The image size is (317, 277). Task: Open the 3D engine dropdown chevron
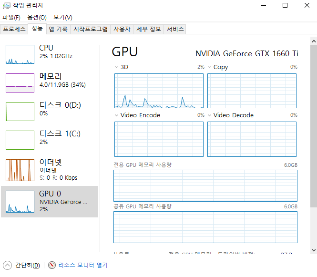point(116,67)
